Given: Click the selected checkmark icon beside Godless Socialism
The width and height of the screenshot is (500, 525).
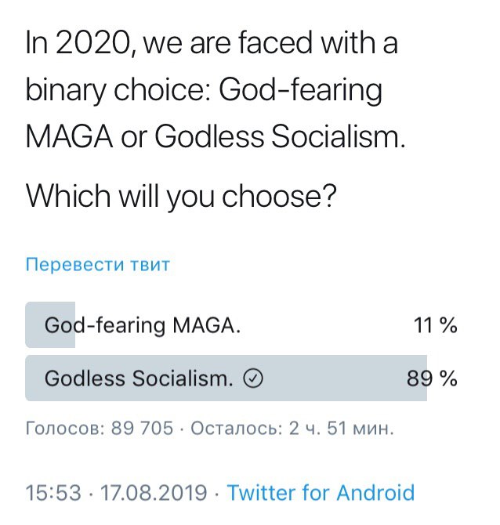Looking at the screenshot, I should [253, 379].
